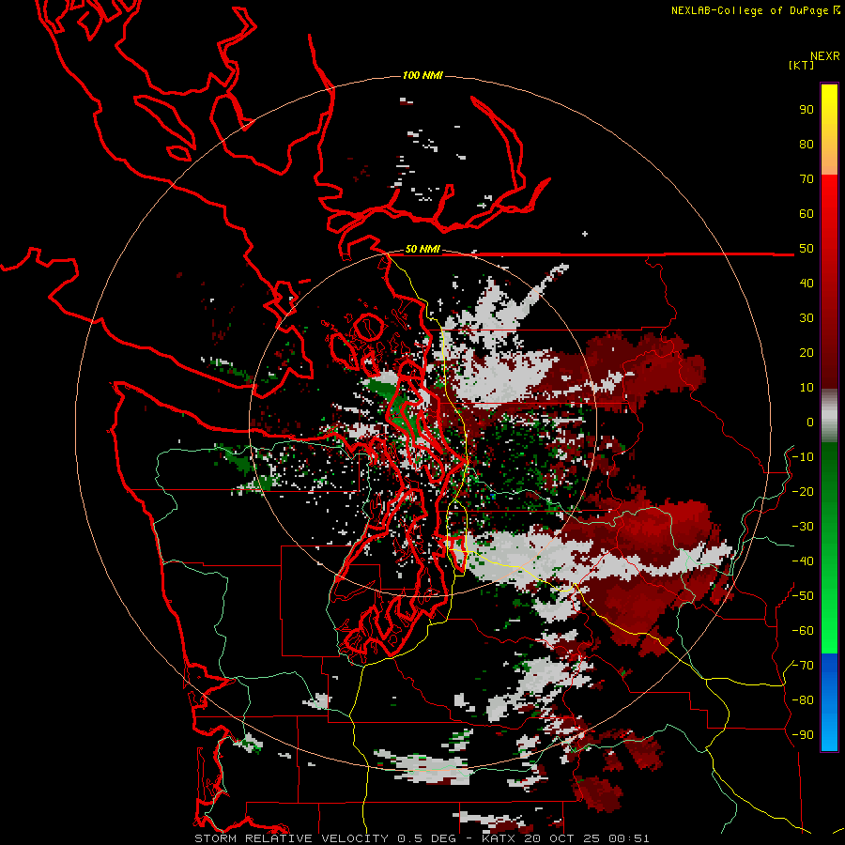This screenshot has width=845, height=845.
Task: Click the "40" value on the velocity scale
Action: tap(807, 284)
